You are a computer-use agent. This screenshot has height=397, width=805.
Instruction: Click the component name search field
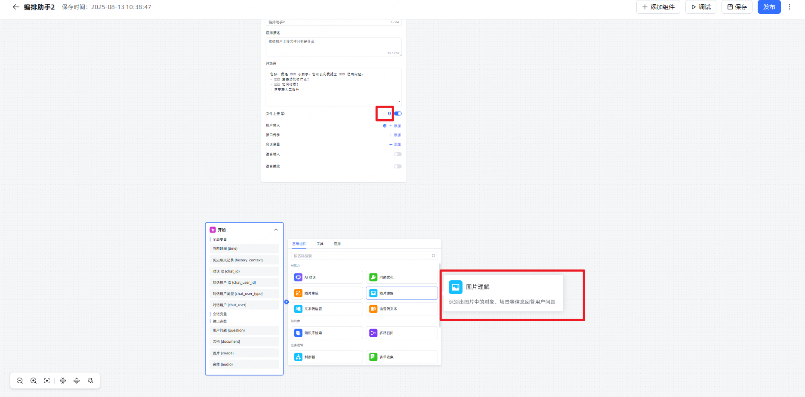[364, 256]
